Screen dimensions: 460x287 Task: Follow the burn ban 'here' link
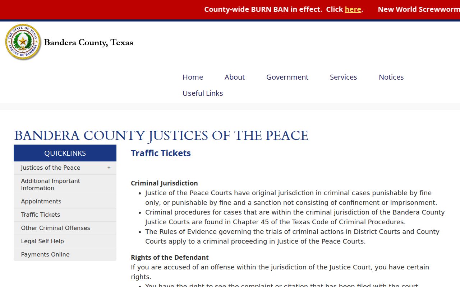pyautogui.click(x=353, y=10)
